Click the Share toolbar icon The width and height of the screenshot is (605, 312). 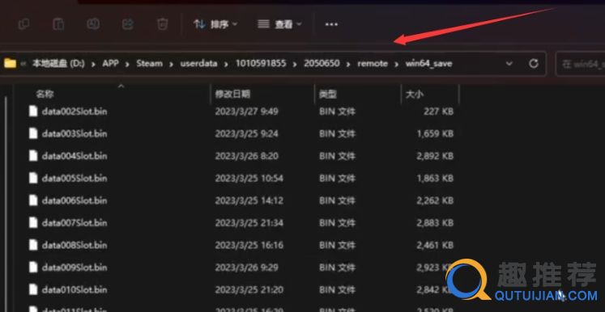[128, 24]
